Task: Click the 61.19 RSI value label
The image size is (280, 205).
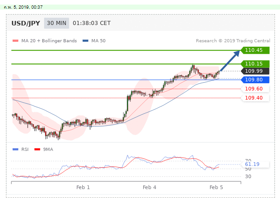Action: coord(255,164)
